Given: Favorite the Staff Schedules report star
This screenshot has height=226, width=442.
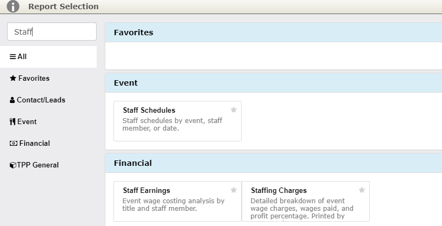Looking at the screenshot, I should [233, 110].
